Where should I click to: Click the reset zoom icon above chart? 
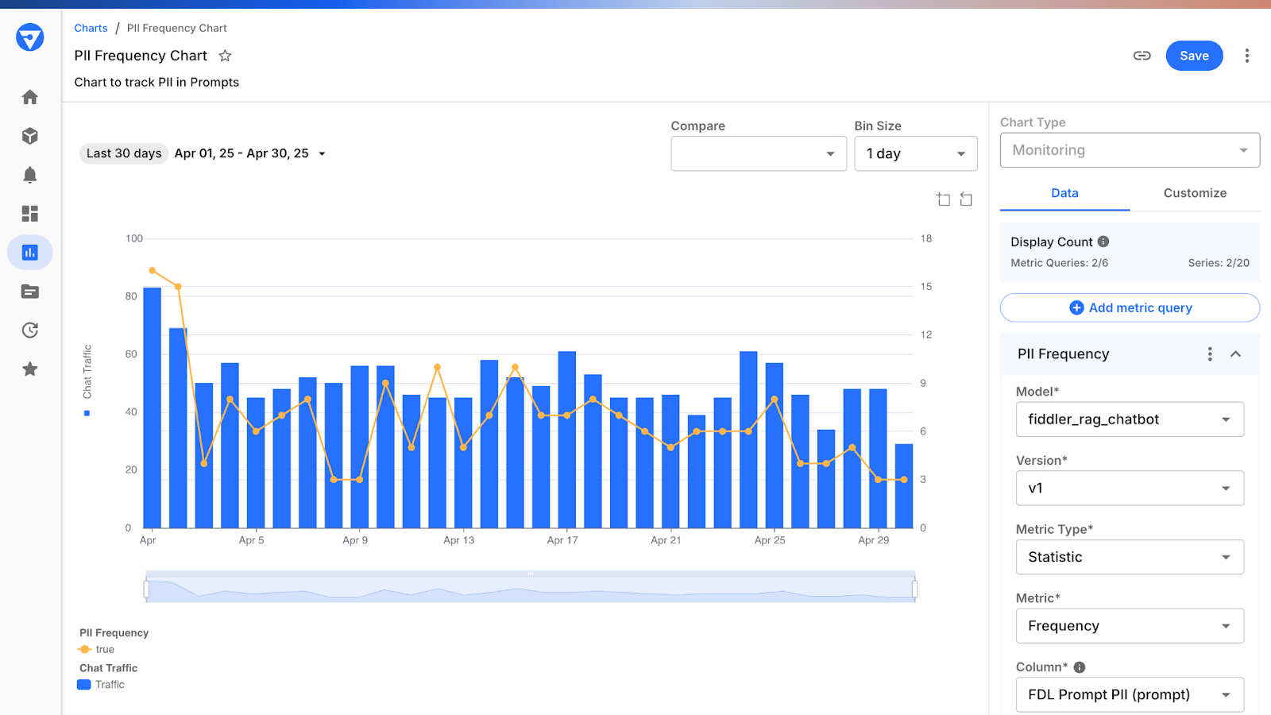(x=966, y=199)
